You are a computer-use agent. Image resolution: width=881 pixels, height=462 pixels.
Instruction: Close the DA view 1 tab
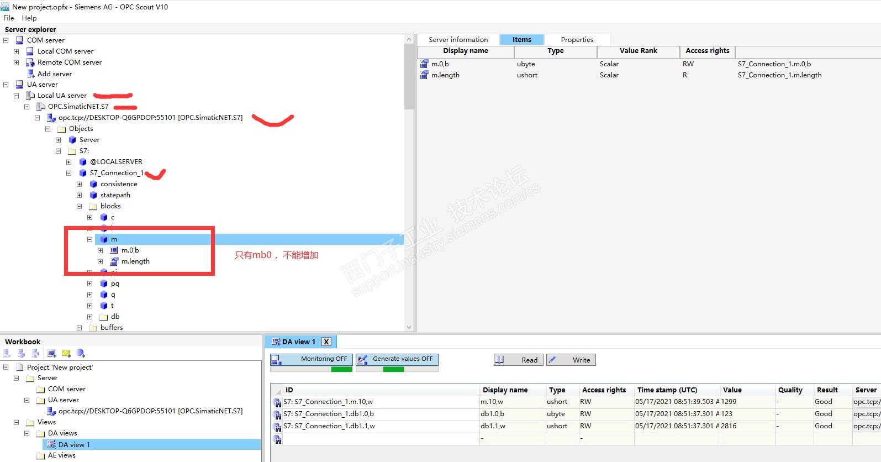coord(326,342)
